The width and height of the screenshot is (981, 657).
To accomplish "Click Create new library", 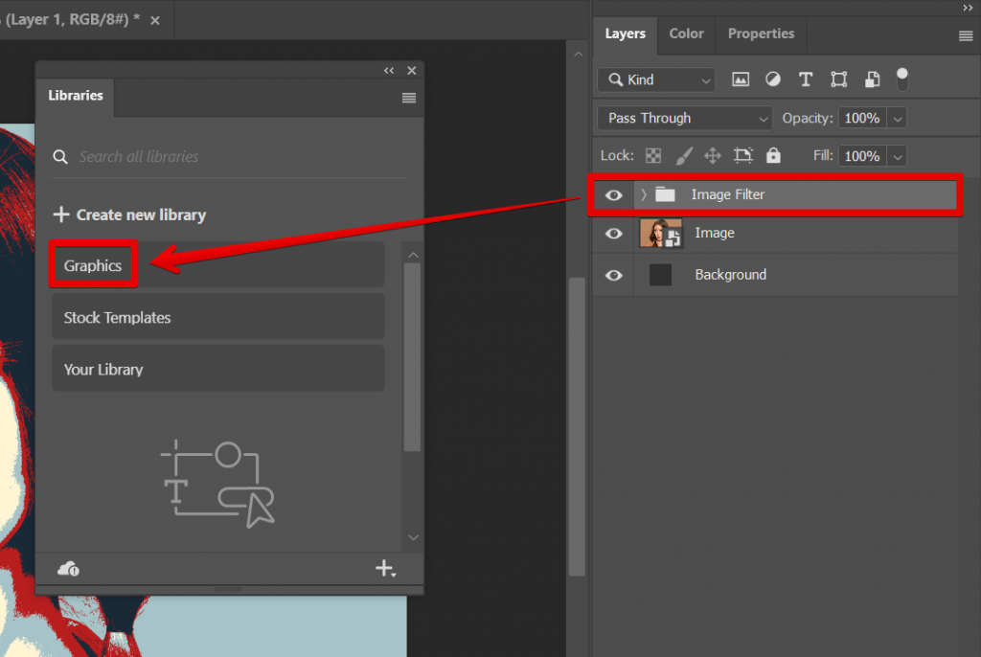I will (129, 215).
